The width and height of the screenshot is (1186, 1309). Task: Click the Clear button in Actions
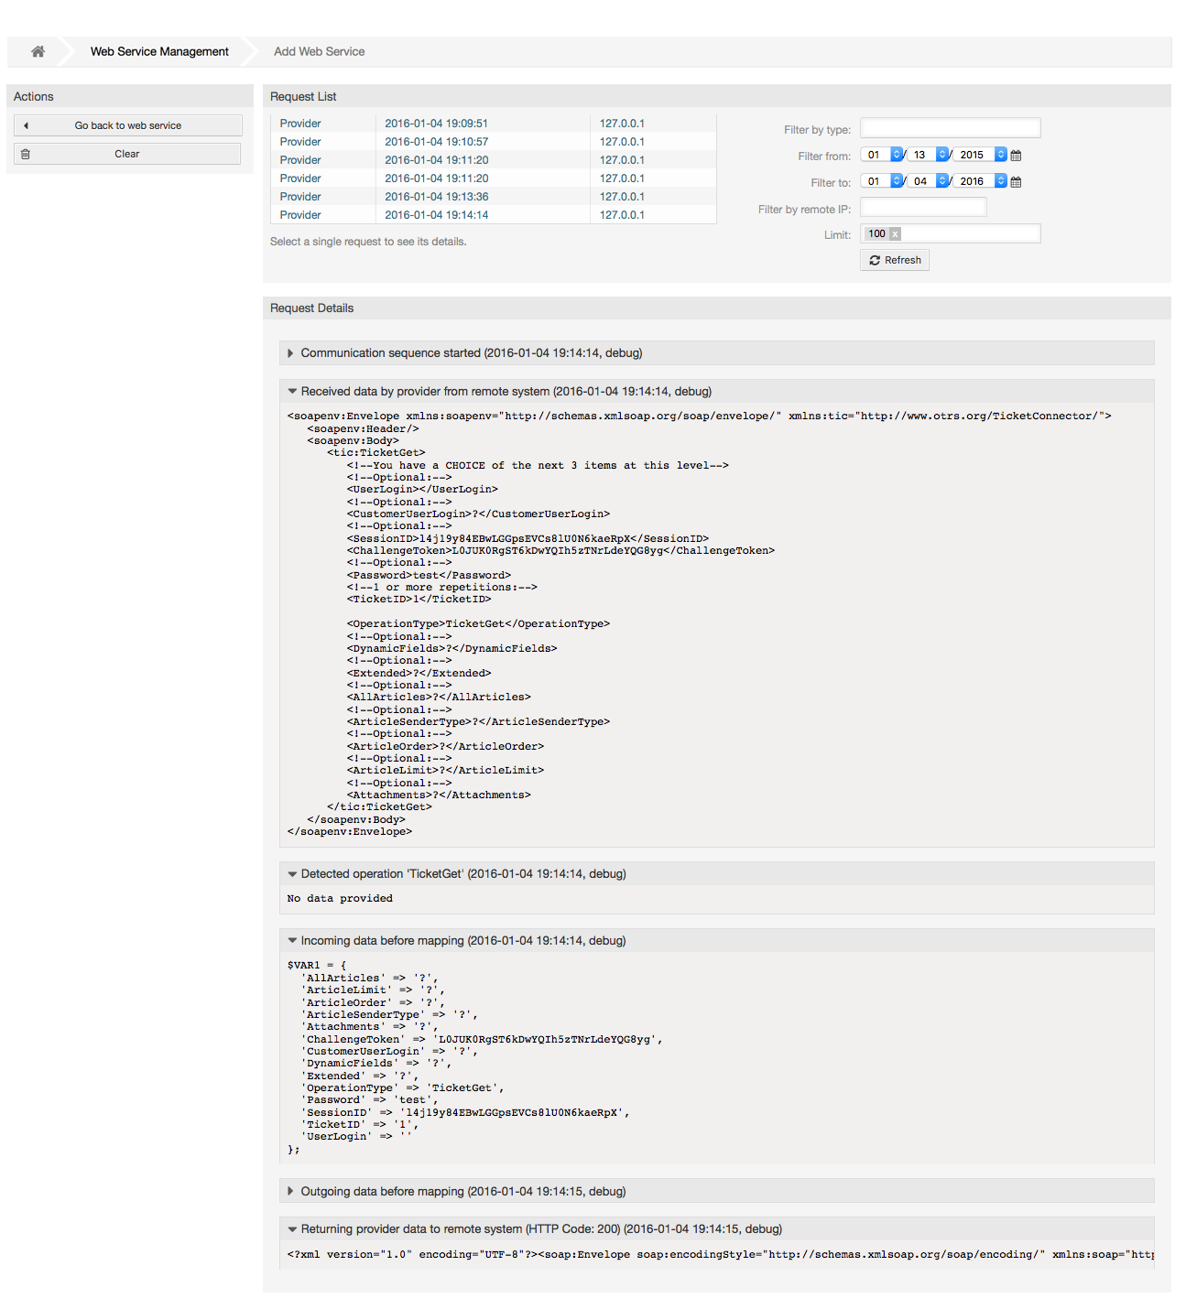tap(126, 153)
